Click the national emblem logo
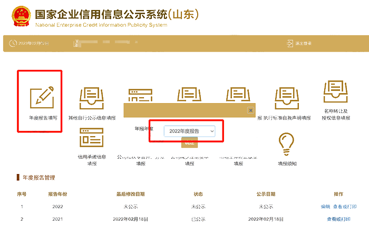The height and width of the screenshot is (225, 369). (21, 16)
